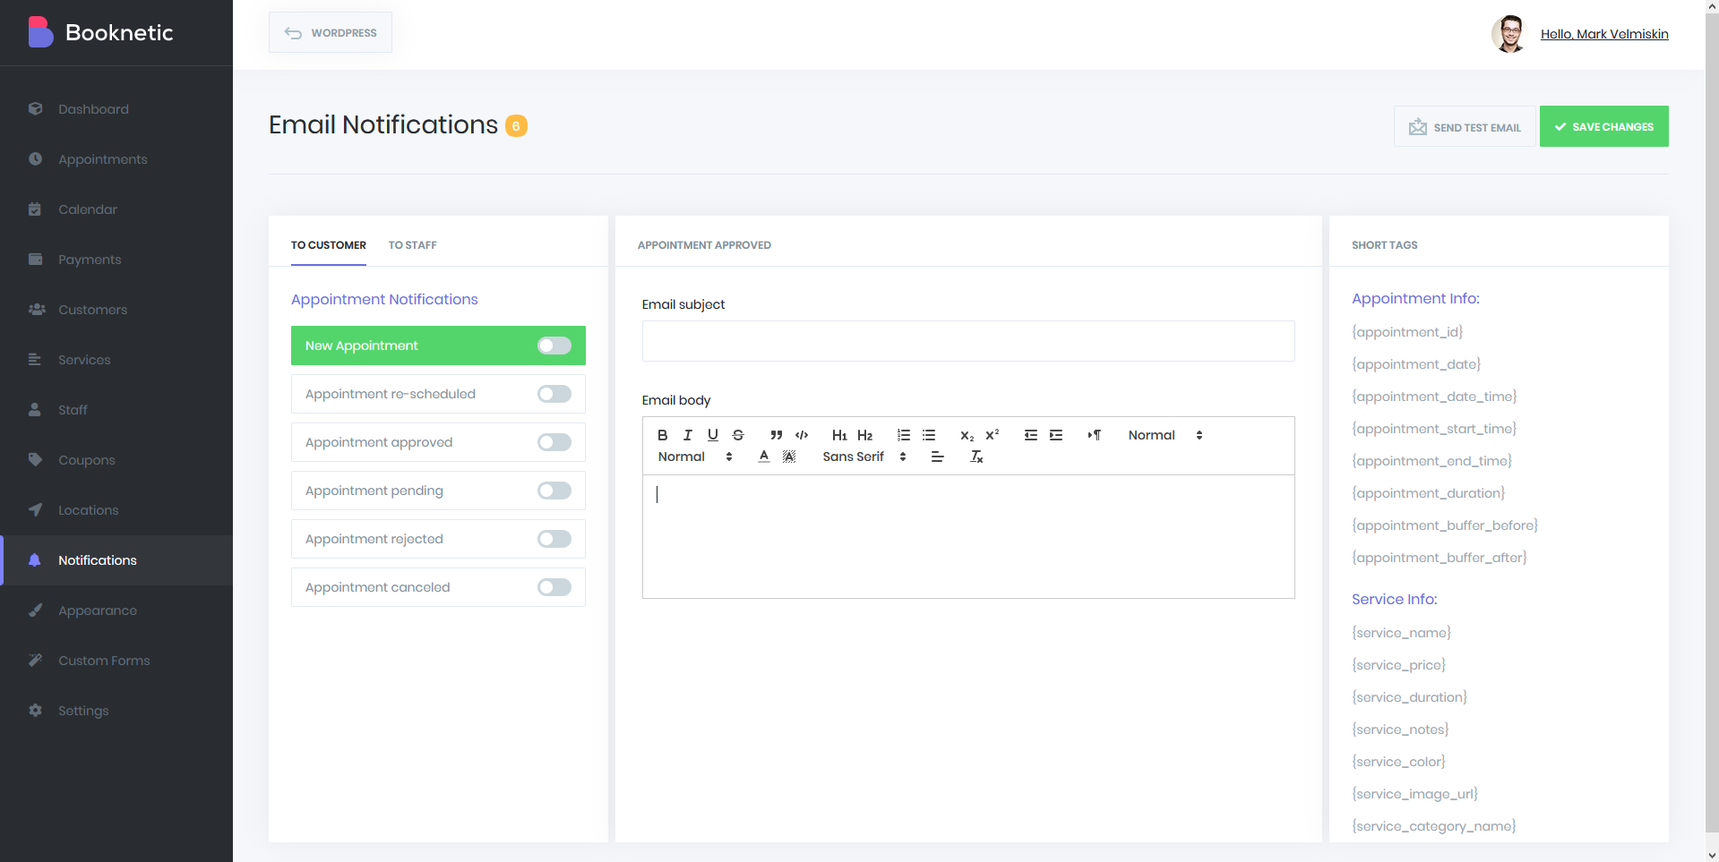The height and width of the screenshot is (862, 1719).
Task: Open the text background color picker
Action: pyautogui.click(x=788, y=457)
